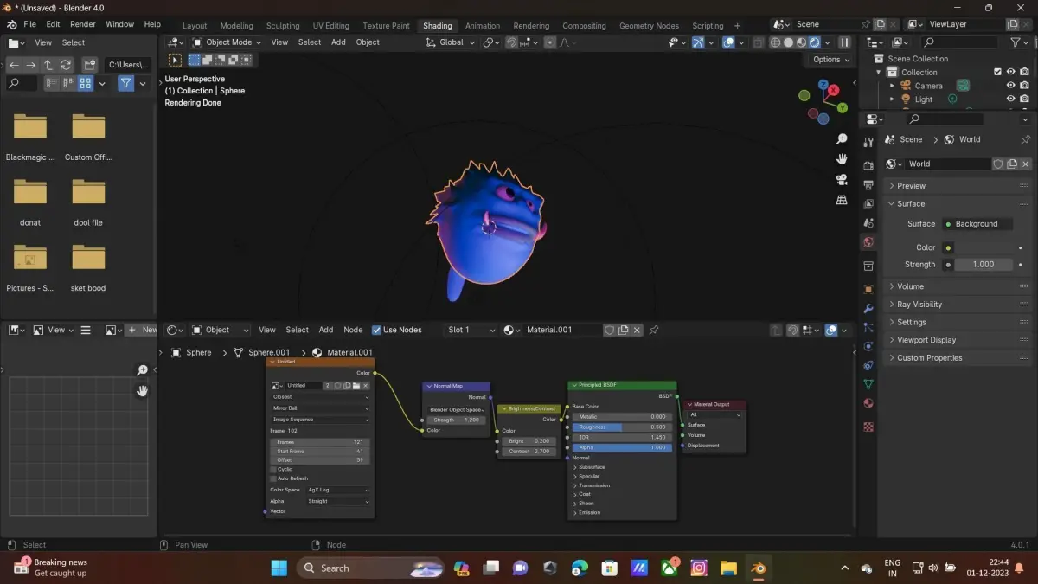Toggle Collection exclude checkbox in outliner
The image size is (1038, 584).
[x=997, y=72]
